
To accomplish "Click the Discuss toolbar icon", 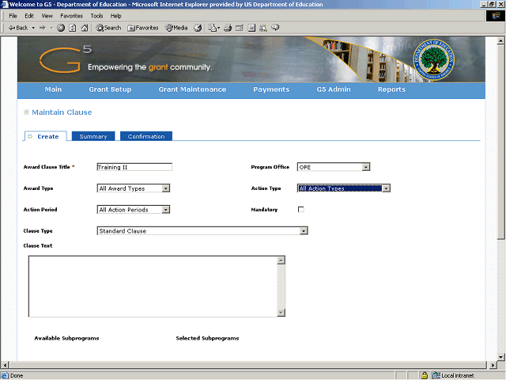I will [251, 28].
